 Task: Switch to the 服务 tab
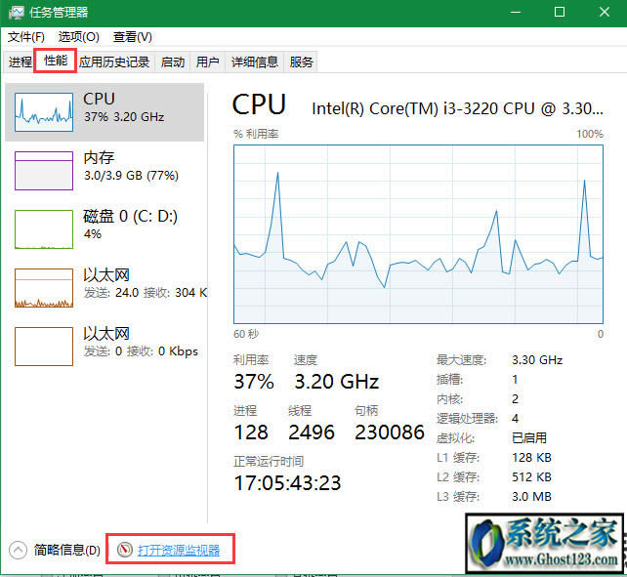(302, 62)
